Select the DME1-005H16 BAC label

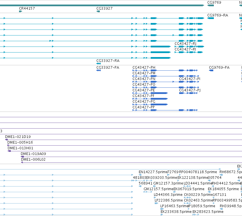[20, 142]
